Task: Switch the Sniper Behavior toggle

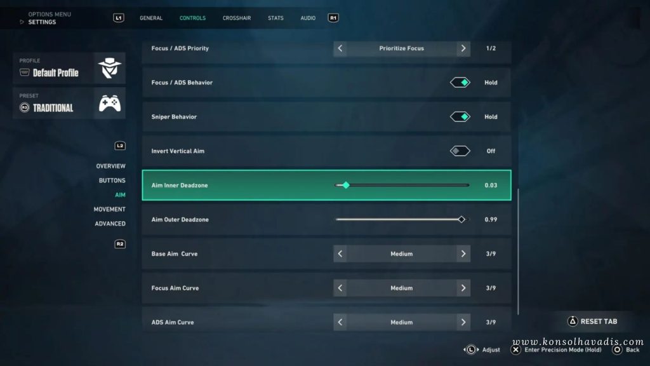Action: tap(460, 116)
